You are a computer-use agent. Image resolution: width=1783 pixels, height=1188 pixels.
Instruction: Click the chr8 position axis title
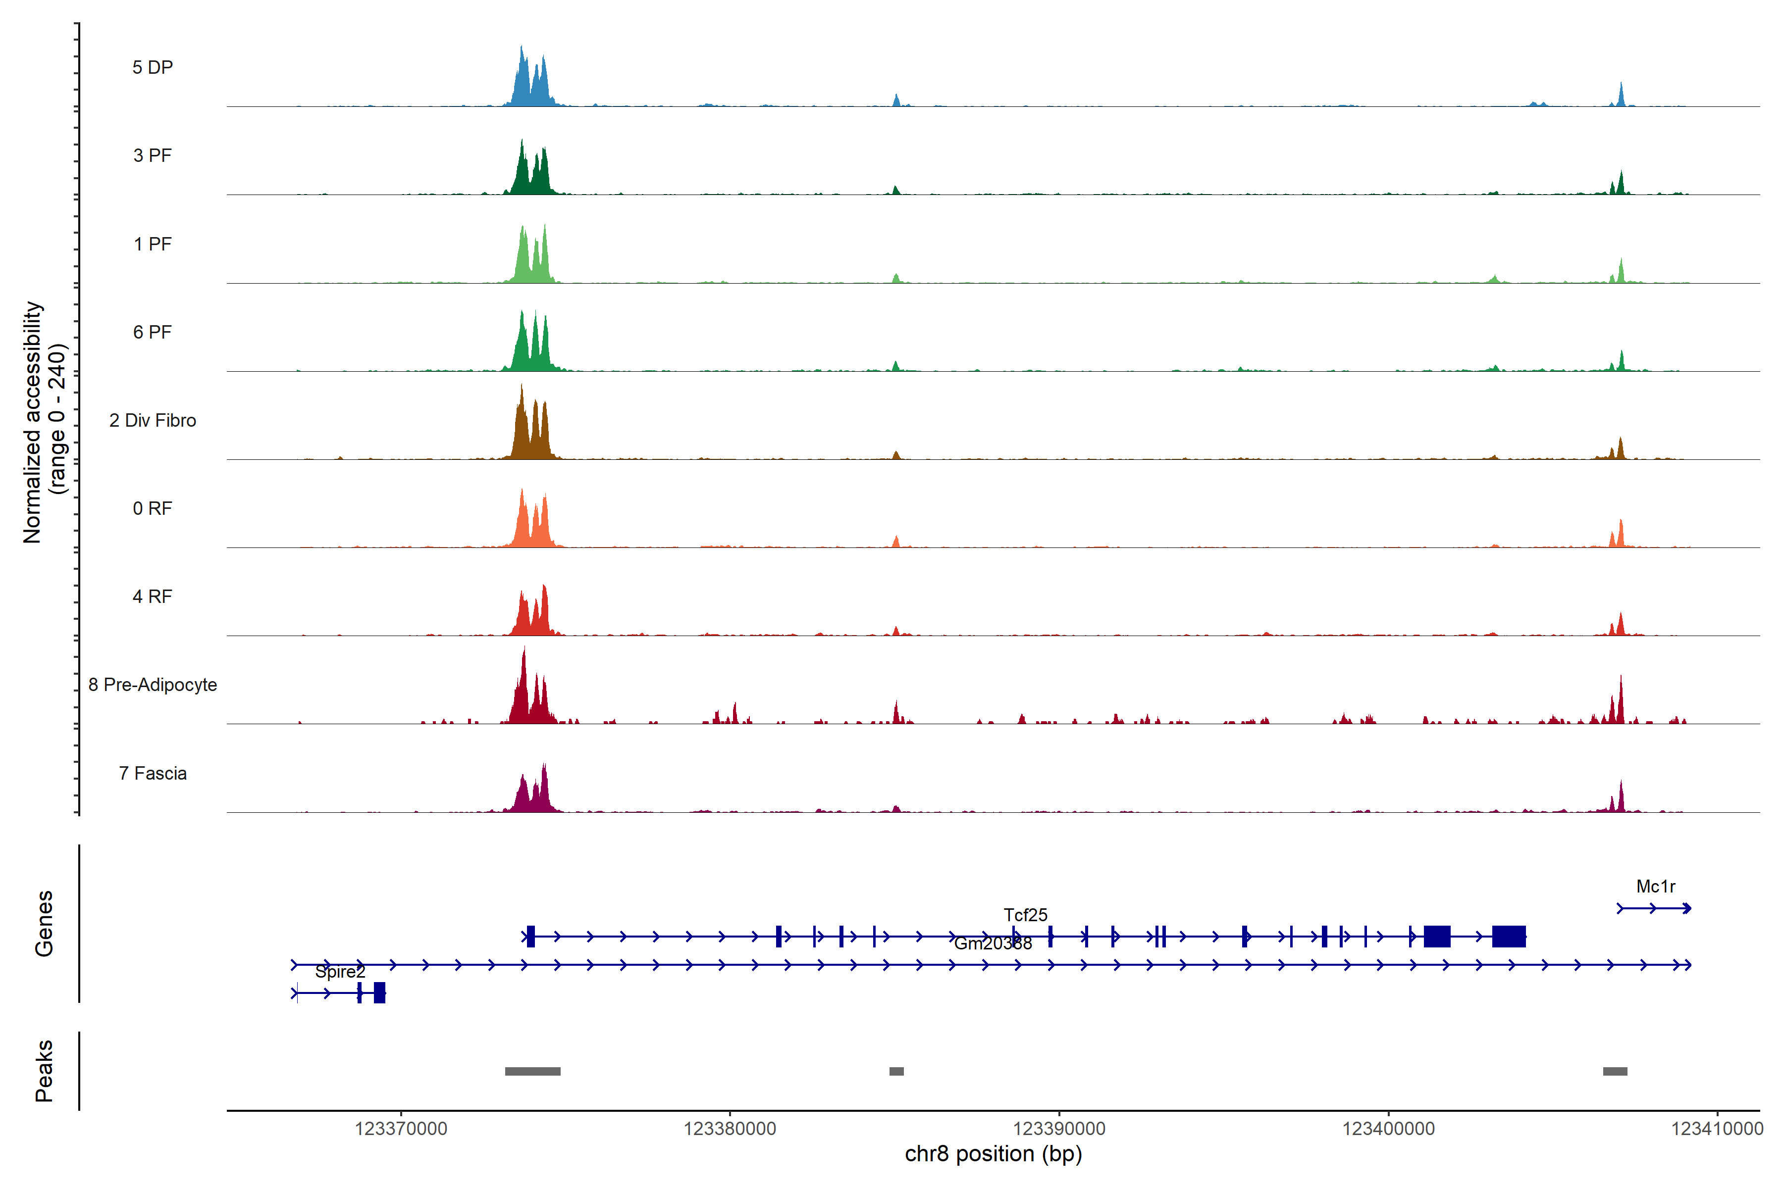point(993,1154)
